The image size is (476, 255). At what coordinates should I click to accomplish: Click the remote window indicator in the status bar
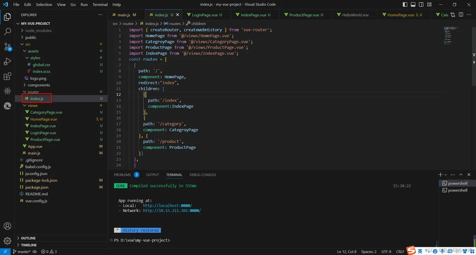point(5,252)
